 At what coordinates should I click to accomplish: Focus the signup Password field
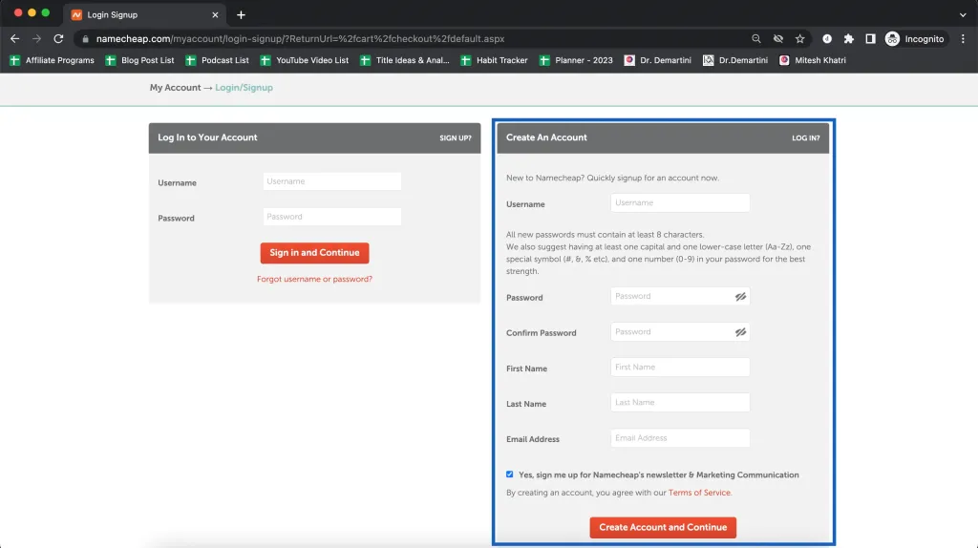pyautogui.click(x=680, y=296)
